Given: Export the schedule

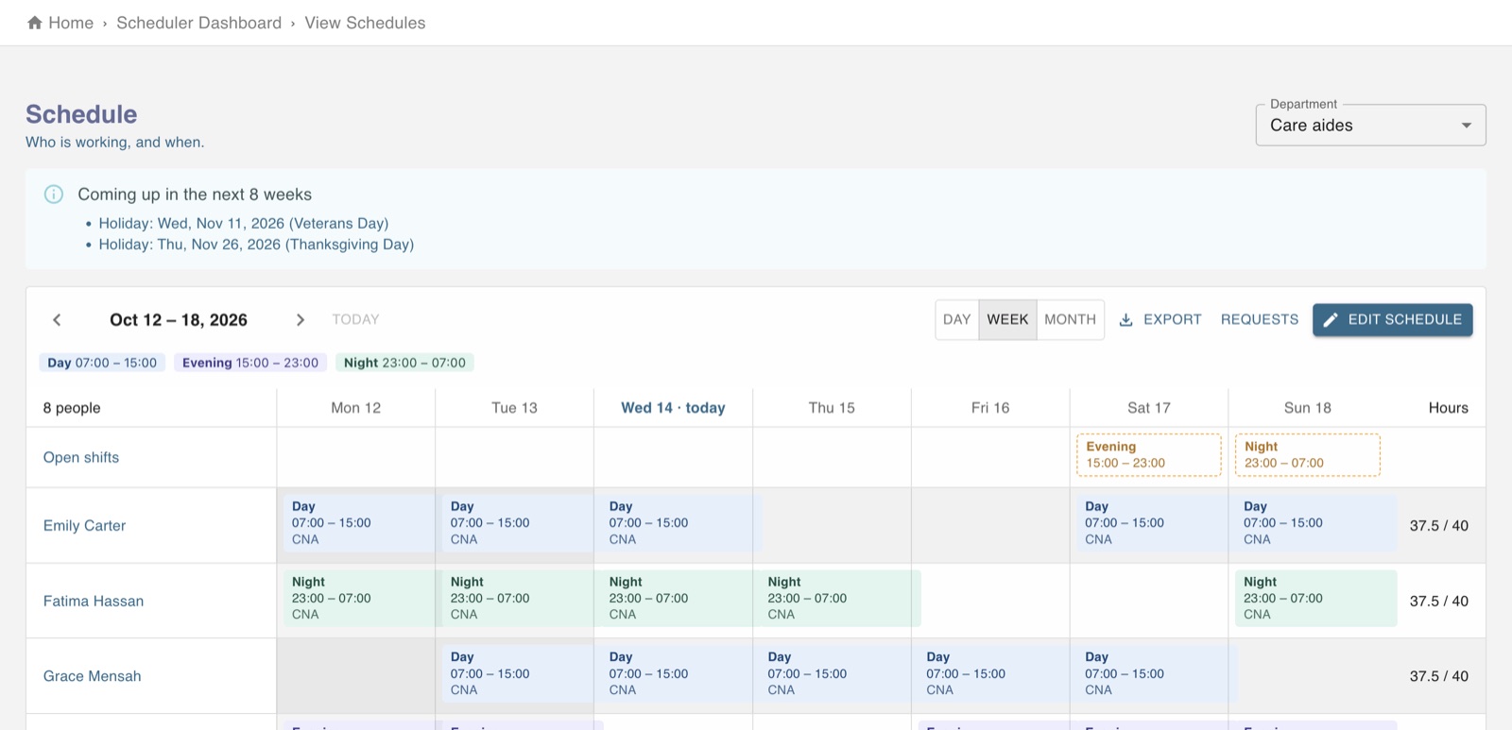Looking at the screenshot, I should pos(1160,320).
